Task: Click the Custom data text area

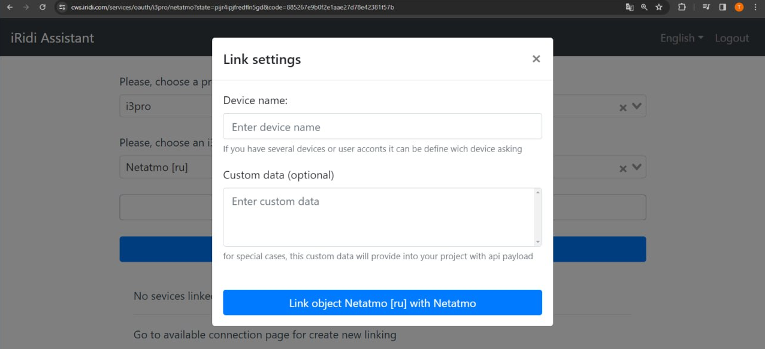Action: [379, 217]
